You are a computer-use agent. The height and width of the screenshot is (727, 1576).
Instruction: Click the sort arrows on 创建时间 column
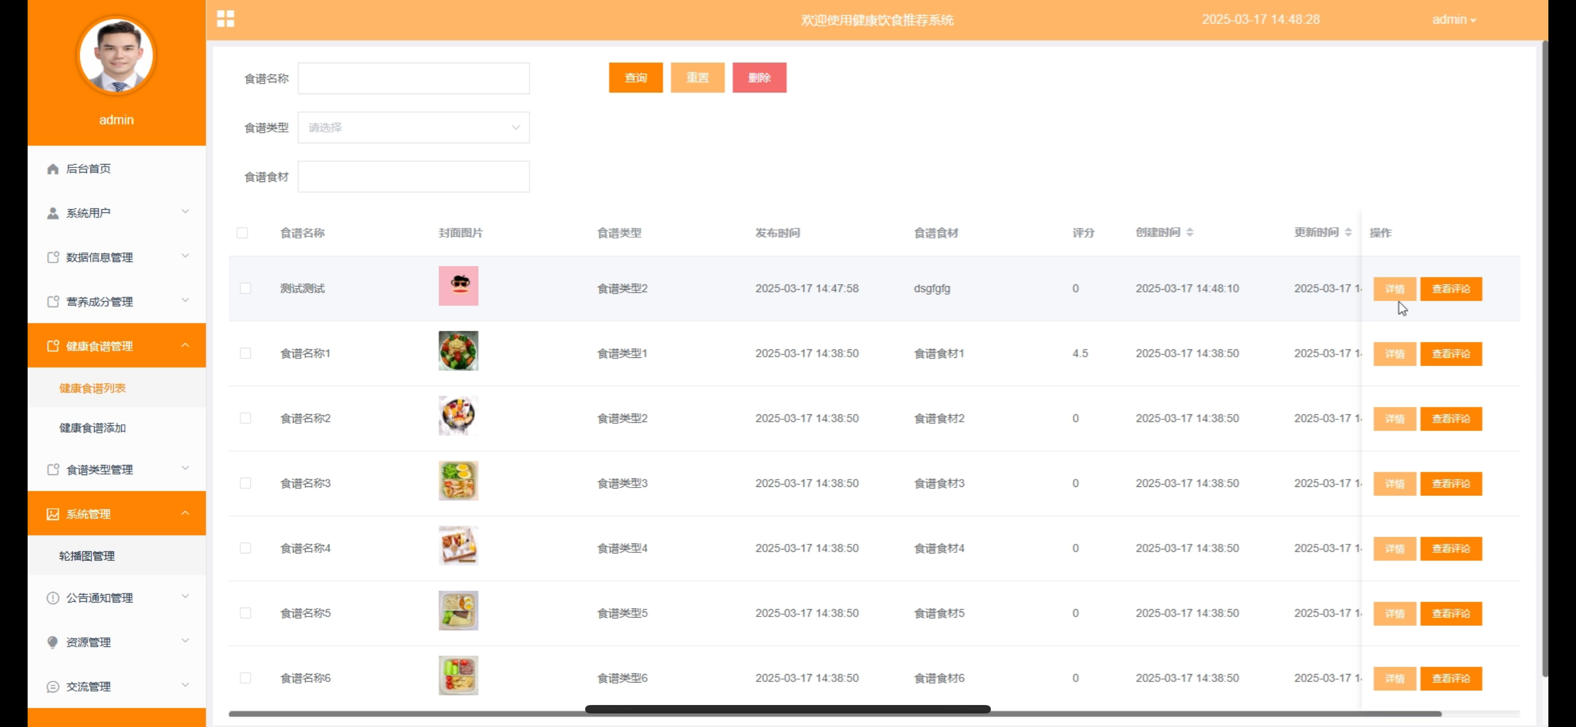click(x=1189, y=233)
